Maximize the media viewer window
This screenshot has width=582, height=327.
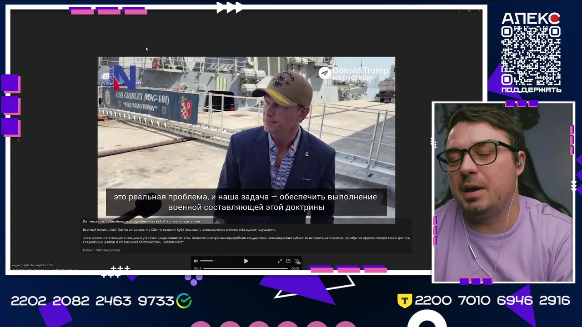(469, 10)
